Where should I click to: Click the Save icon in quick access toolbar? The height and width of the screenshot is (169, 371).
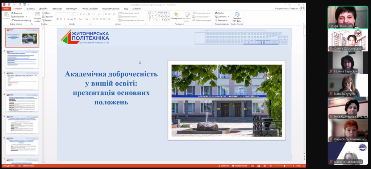8,4
